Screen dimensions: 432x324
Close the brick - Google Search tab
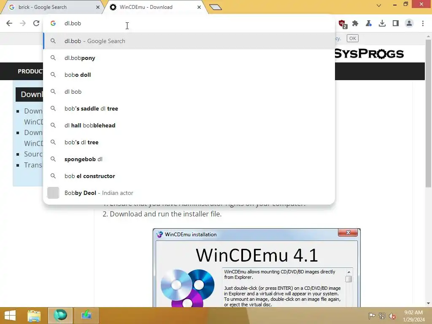pyautogui.click(x=97, y=7)
